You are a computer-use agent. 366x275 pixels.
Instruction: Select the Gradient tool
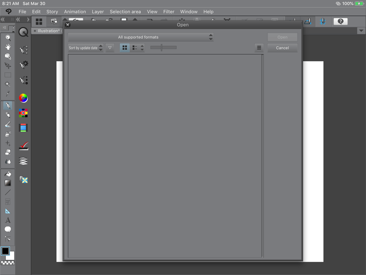click(x=8, y=183)
